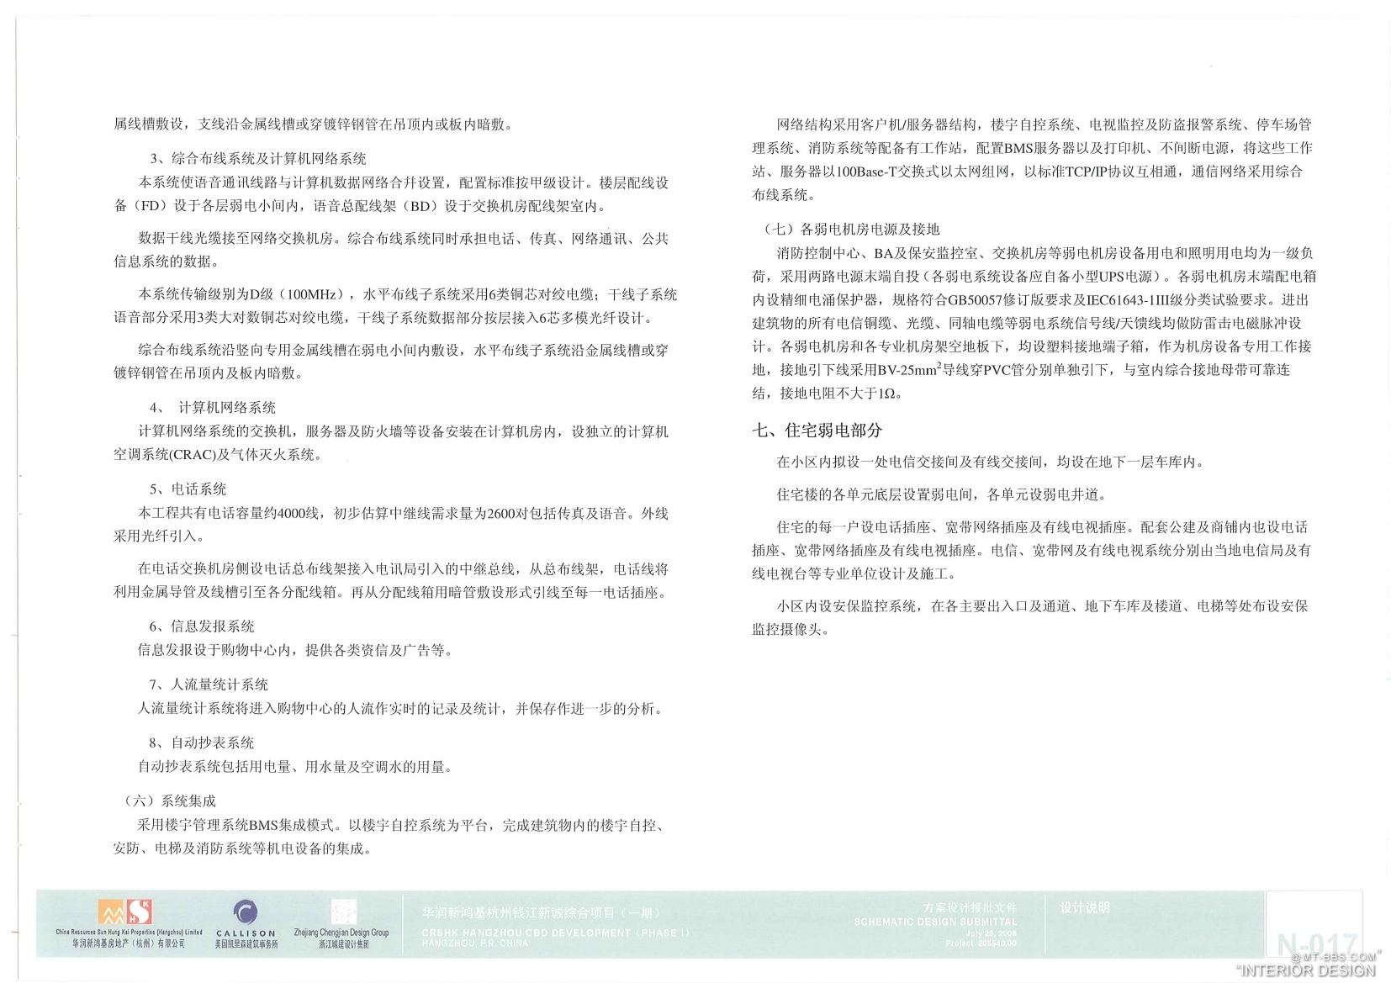Click the heading '4、计算机网络系统'
1391x983 pixels.
point(213,408)
